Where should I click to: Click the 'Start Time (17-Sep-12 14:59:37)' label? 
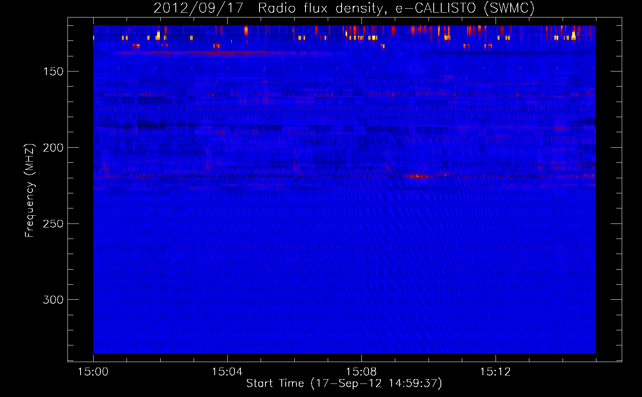(x=344, y=384)
